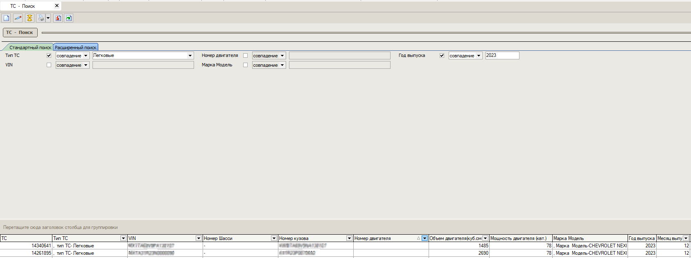Image resolution: width=691 pixels, height=258 pixels.
Task: Switch to Расширенный поиск tab
Action: click(76, 48)
